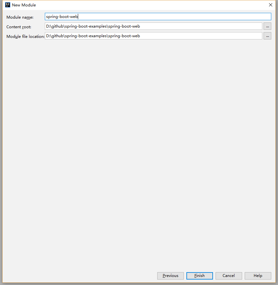The image size is (278, 285).
Task: Open Help for New Module
Action: 258,276
